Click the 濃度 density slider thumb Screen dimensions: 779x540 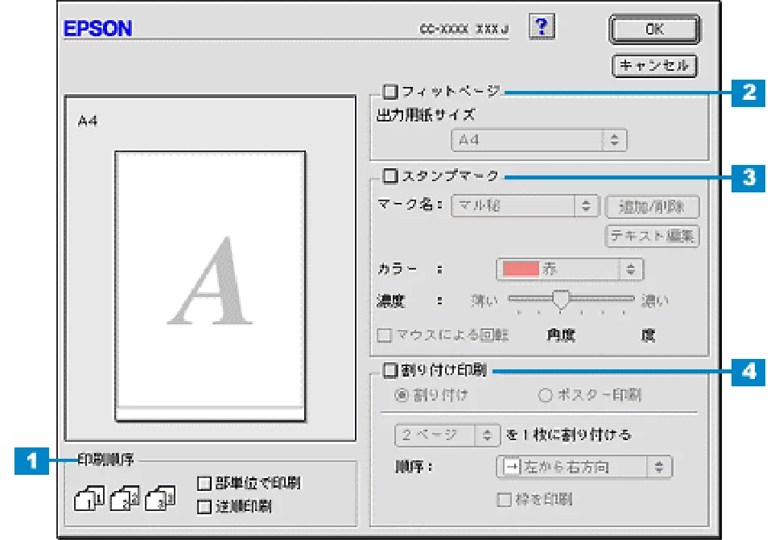point(561,300)
